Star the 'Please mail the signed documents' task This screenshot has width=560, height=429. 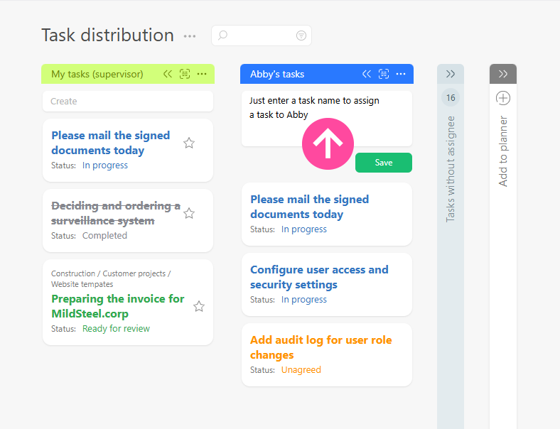coord(189,143)
